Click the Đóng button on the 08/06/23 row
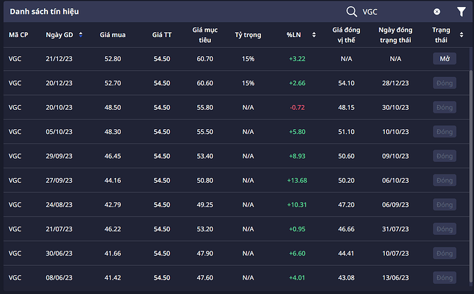The image size is (474, 294). (444, 278)
